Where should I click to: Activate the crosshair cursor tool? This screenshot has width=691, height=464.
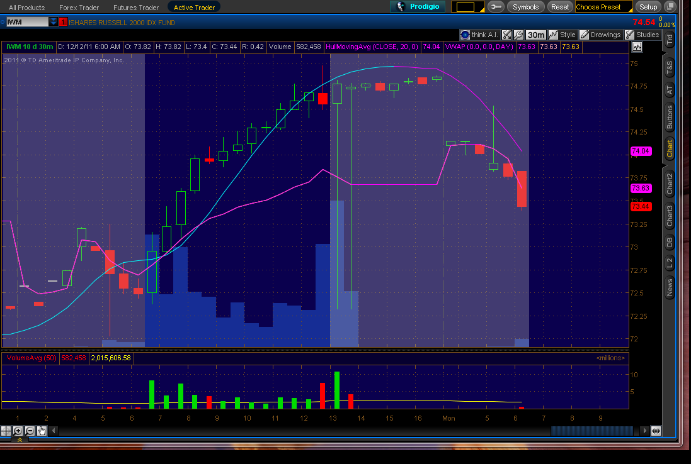point(6,431)
